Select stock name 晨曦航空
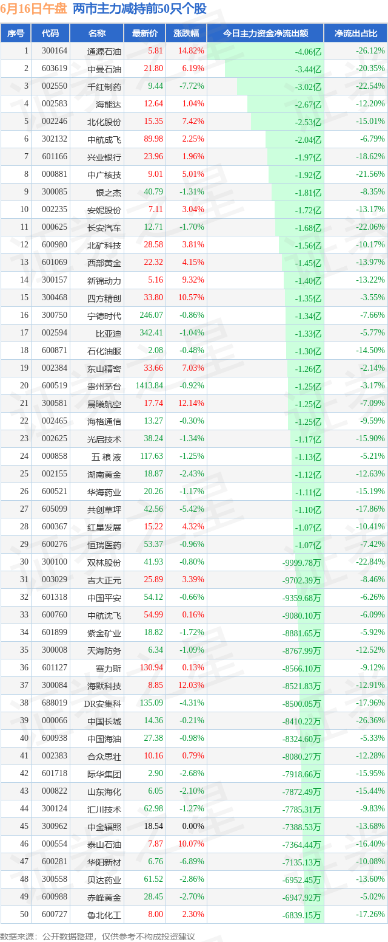 (104, 404)
